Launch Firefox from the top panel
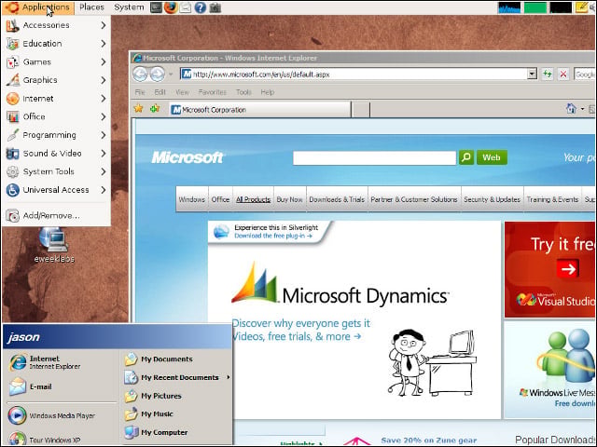 (x=171, y=7)
